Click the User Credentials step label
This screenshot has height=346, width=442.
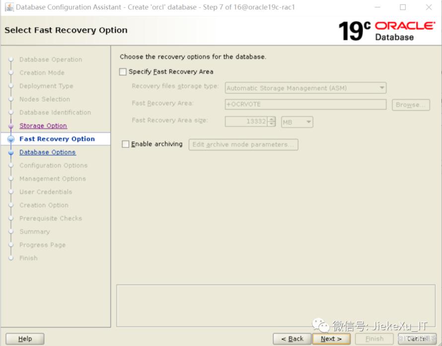[46, 192]
